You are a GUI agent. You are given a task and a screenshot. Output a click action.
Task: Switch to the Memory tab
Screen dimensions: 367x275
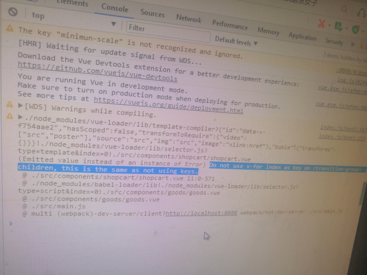(269, 31)
